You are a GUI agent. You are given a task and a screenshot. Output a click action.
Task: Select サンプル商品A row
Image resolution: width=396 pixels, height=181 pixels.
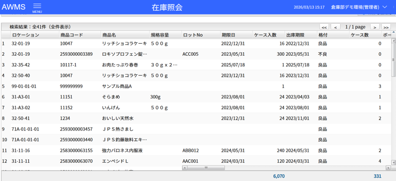coord(196,86)
